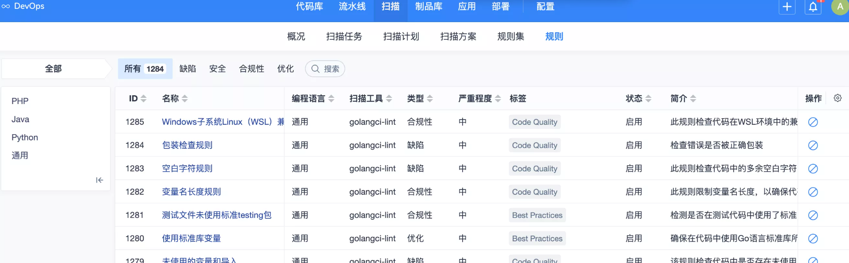Click the DevOps infinity logo
Viewport: 849px width, 263px height.
click(x=6, y=6)
